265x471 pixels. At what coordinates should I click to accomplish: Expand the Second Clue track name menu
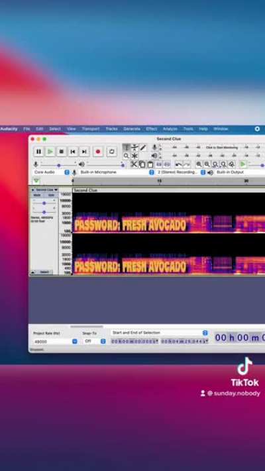pos(46,190)
